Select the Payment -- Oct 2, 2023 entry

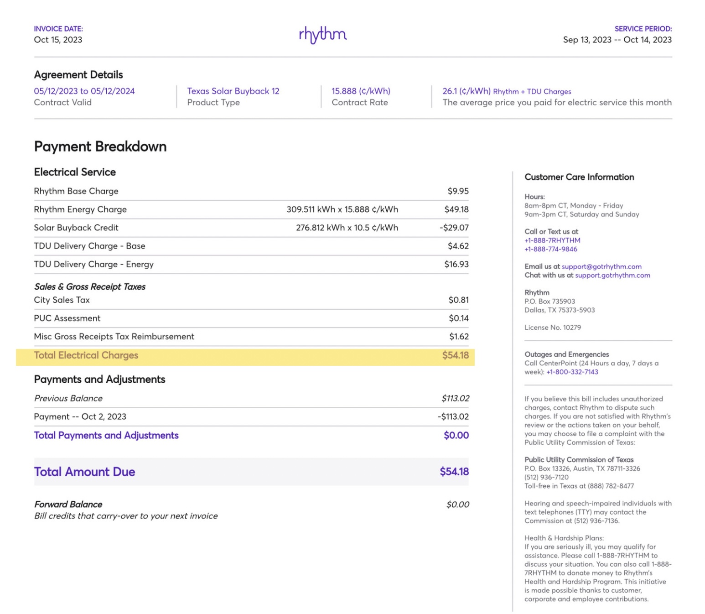pos(80,416)
